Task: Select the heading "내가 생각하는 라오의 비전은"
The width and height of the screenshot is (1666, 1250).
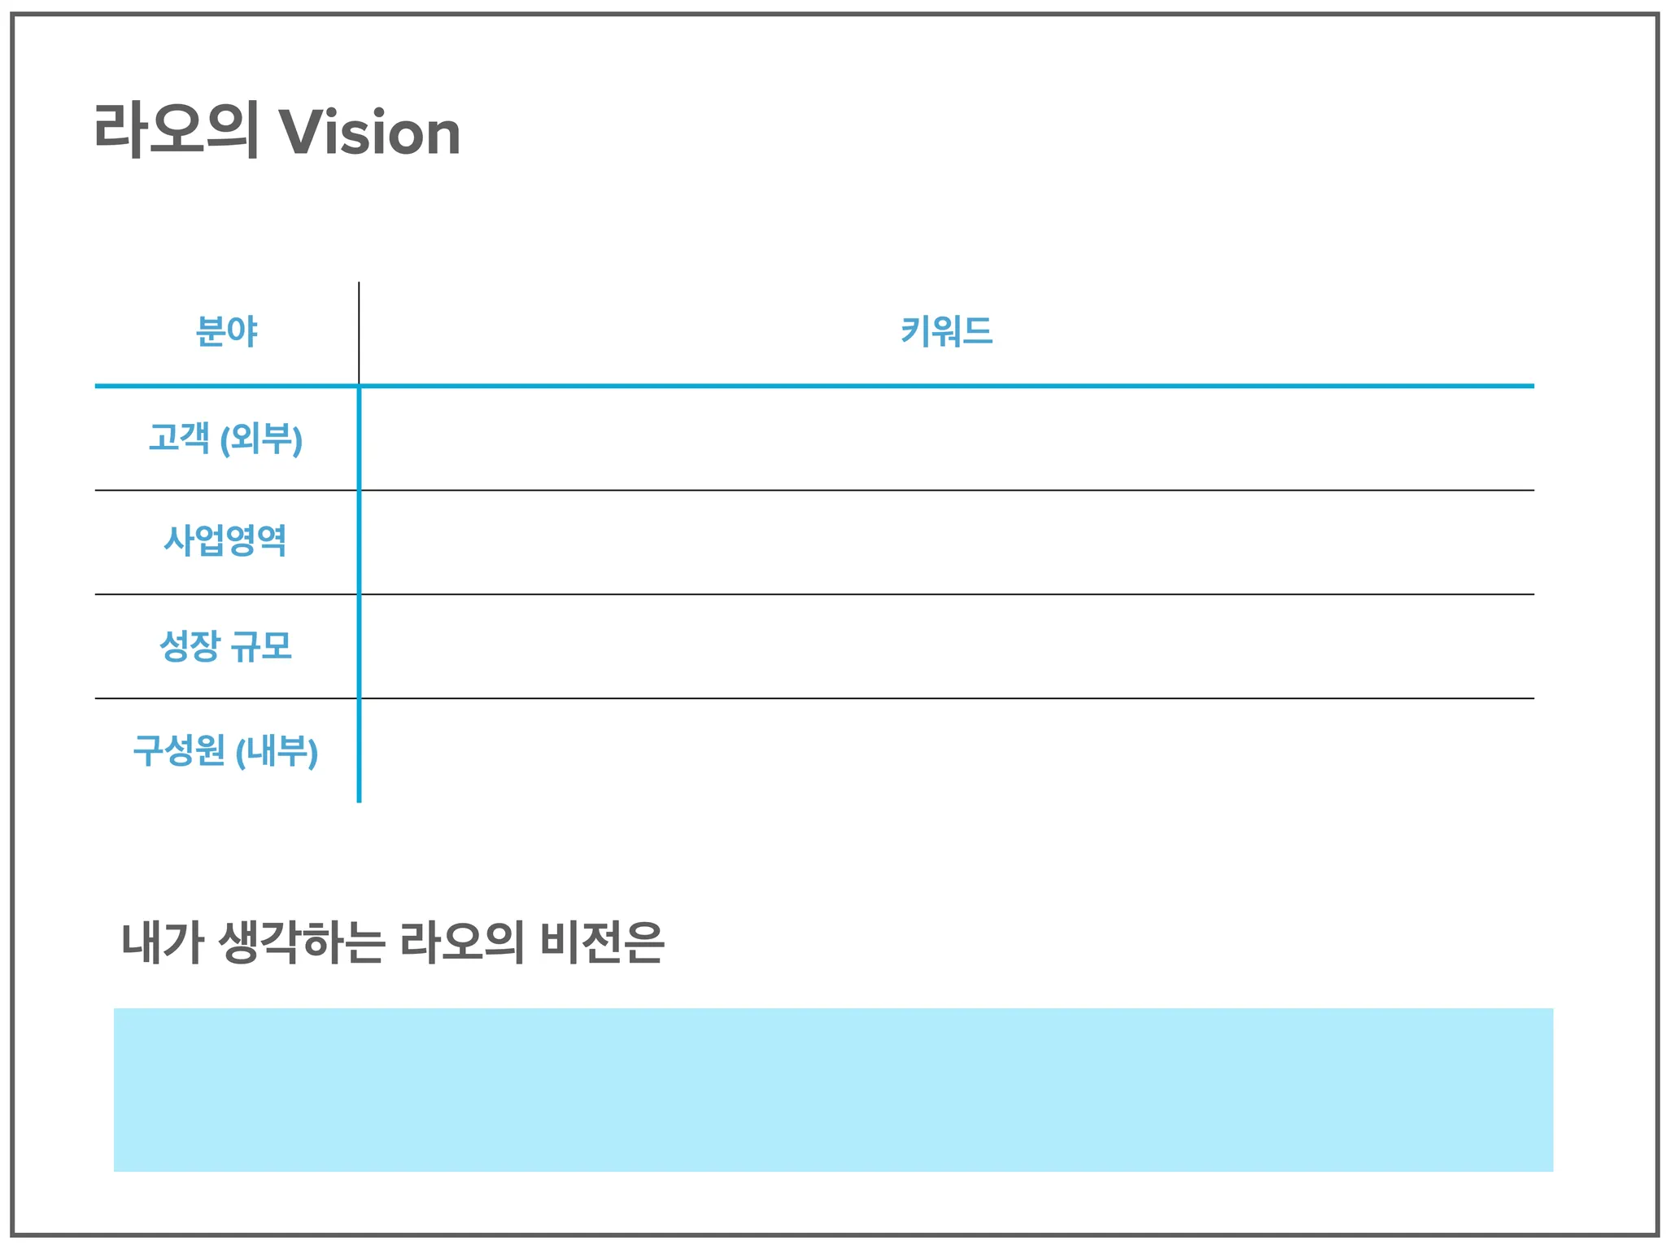Action: pos(393,942)
